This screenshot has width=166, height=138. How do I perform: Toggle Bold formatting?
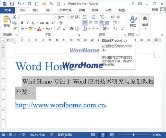(22, 23)
